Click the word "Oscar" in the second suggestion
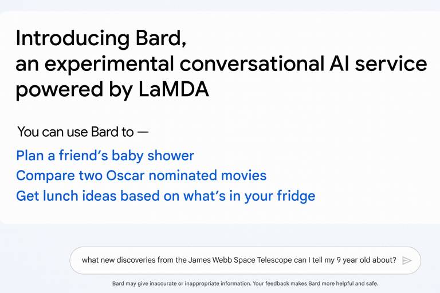Screen dimensions: 440x293 [125, 176]
